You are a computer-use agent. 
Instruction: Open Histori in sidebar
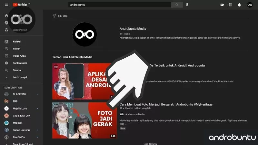(17, 49)
